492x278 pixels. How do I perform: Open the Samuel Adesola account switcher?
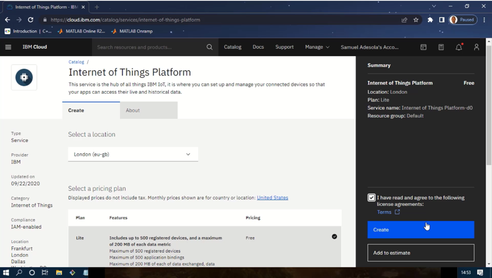369,47
